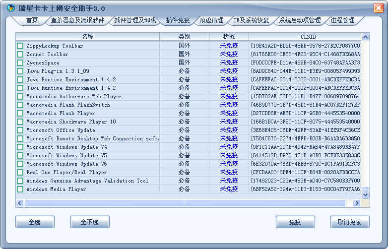Click the 全选 button
The width and height of the screenshot is (388, 249).
click(35, 222)
